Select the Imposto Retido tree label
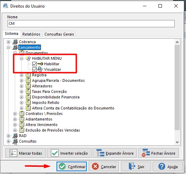This screenshot has height=174, width=186. (x=45, y=103)
